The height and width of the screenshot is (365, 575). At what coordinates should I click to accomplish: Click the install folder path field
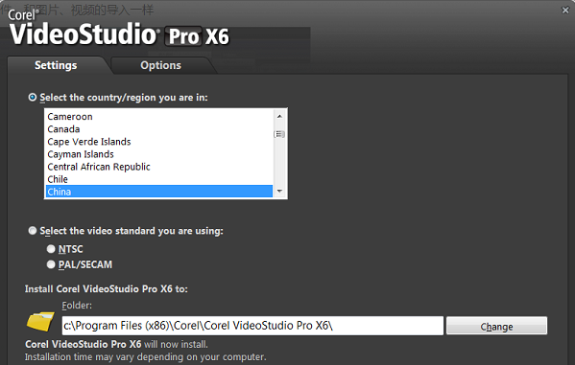(252, 326)
